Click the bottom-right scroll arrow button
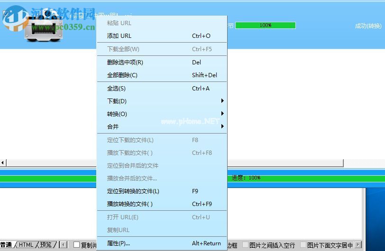Screen dimensions: 385x251 coord(358,245)
